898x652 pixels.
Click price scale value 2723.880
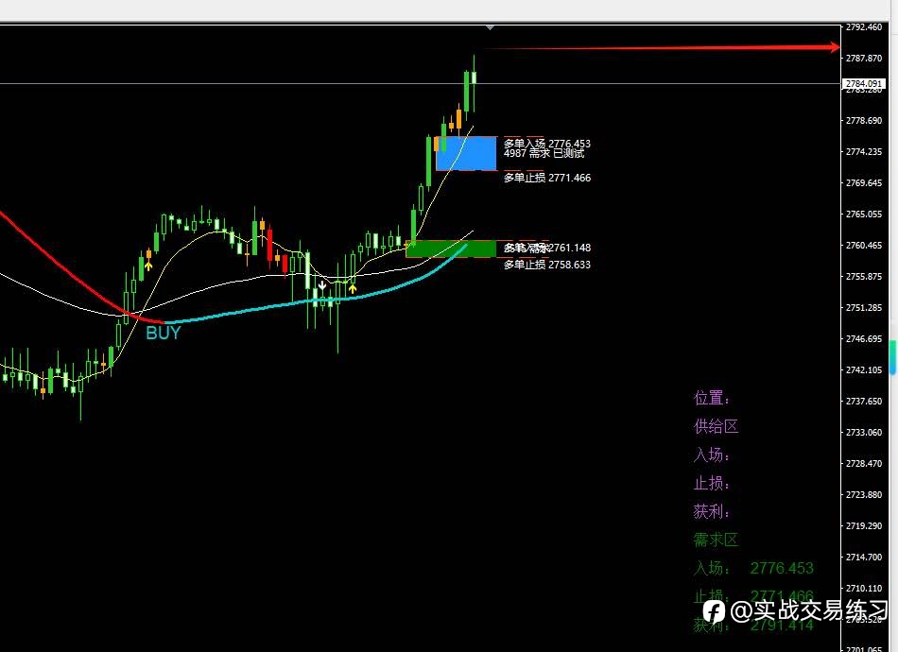click(864, 494)
